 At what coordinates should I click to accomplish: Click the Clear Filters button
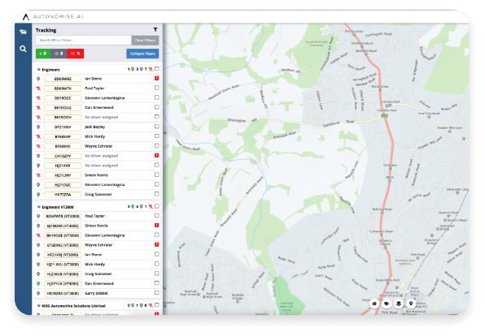145,41
